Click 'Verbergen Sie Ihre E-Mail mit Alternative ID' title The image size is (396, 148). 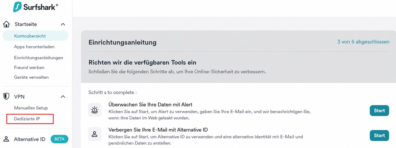159,130
